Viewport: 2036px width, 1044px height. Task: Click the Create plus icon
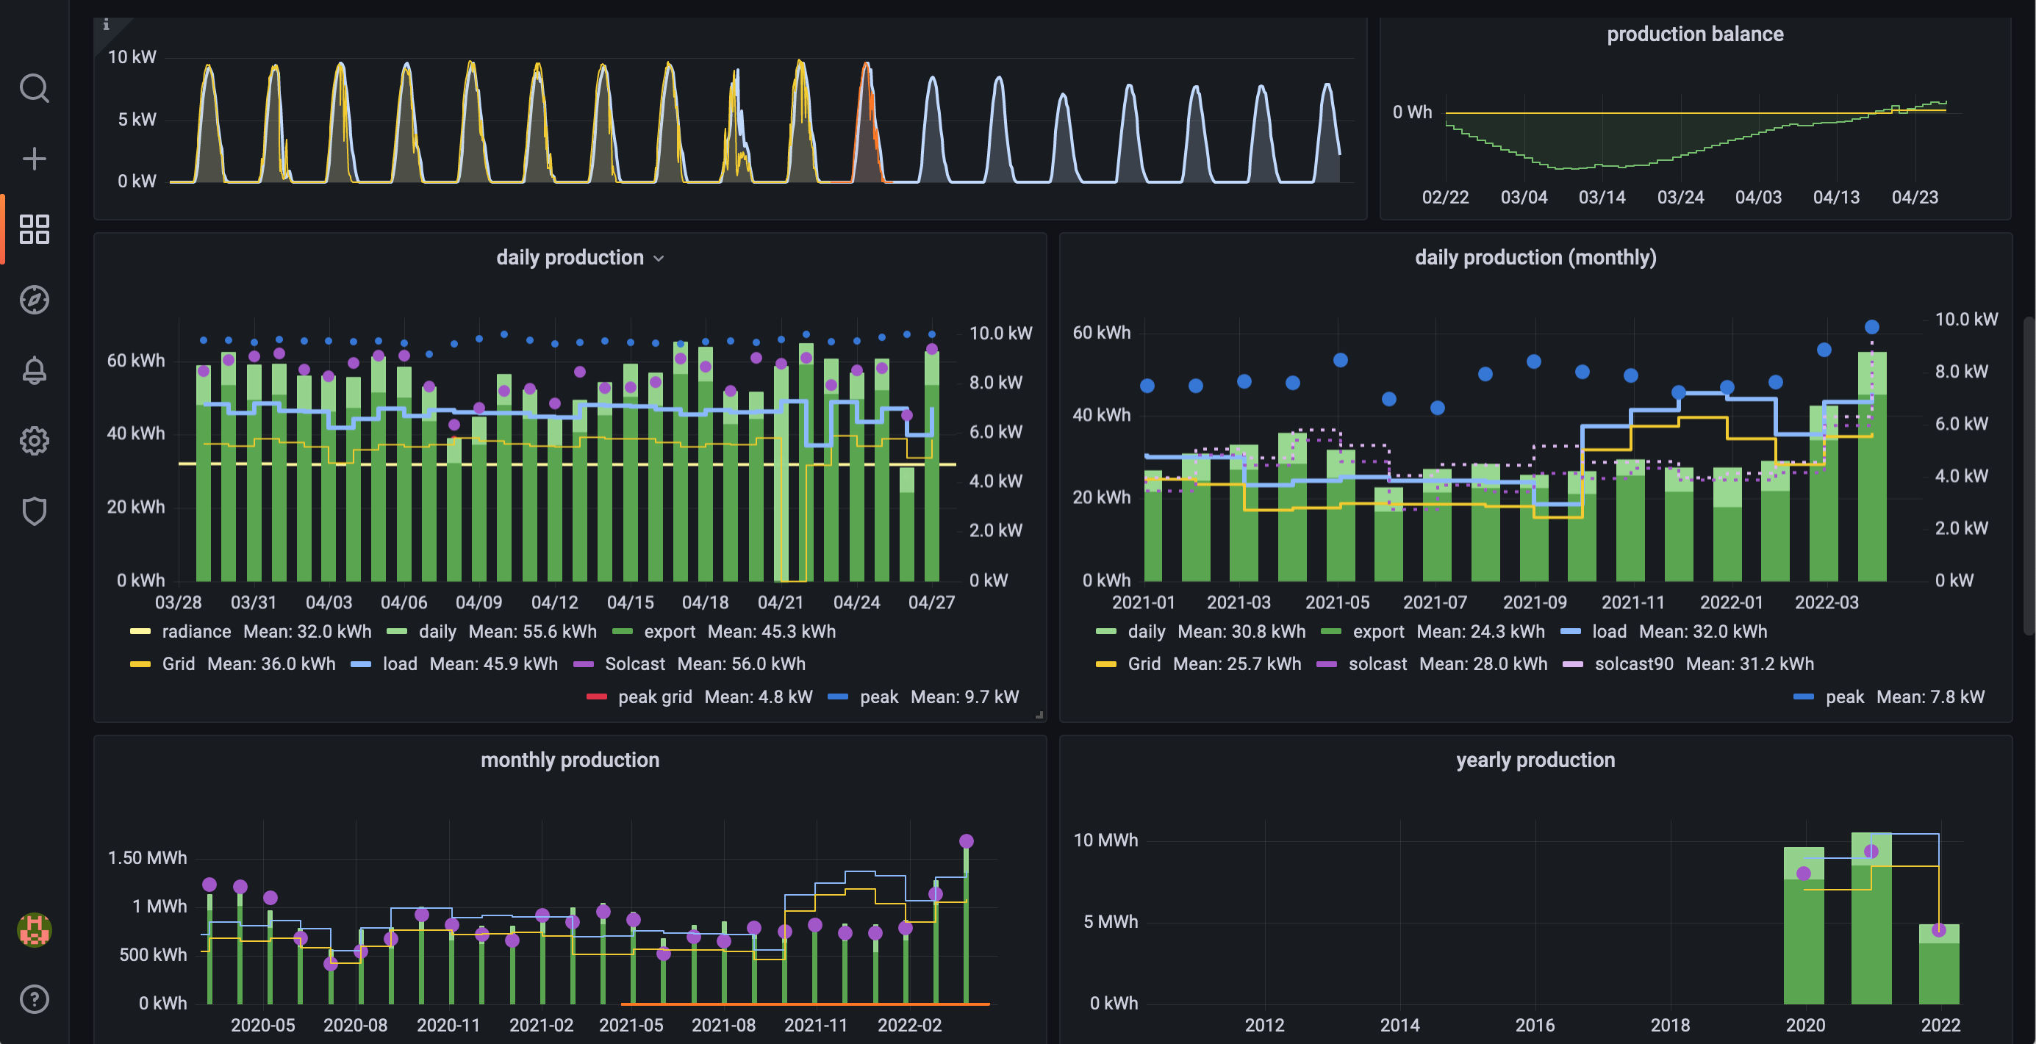pyautogui.click(x=34, y=159)
